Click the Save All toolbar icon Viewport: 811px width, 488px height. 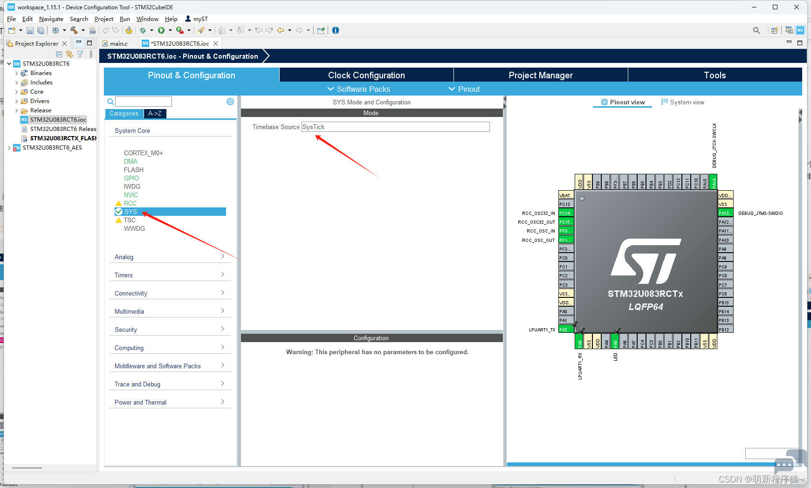click(41, 30)
